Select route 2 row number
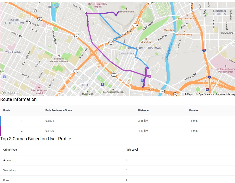Viewport: 235px width, 183px height. tap(22, 131)
